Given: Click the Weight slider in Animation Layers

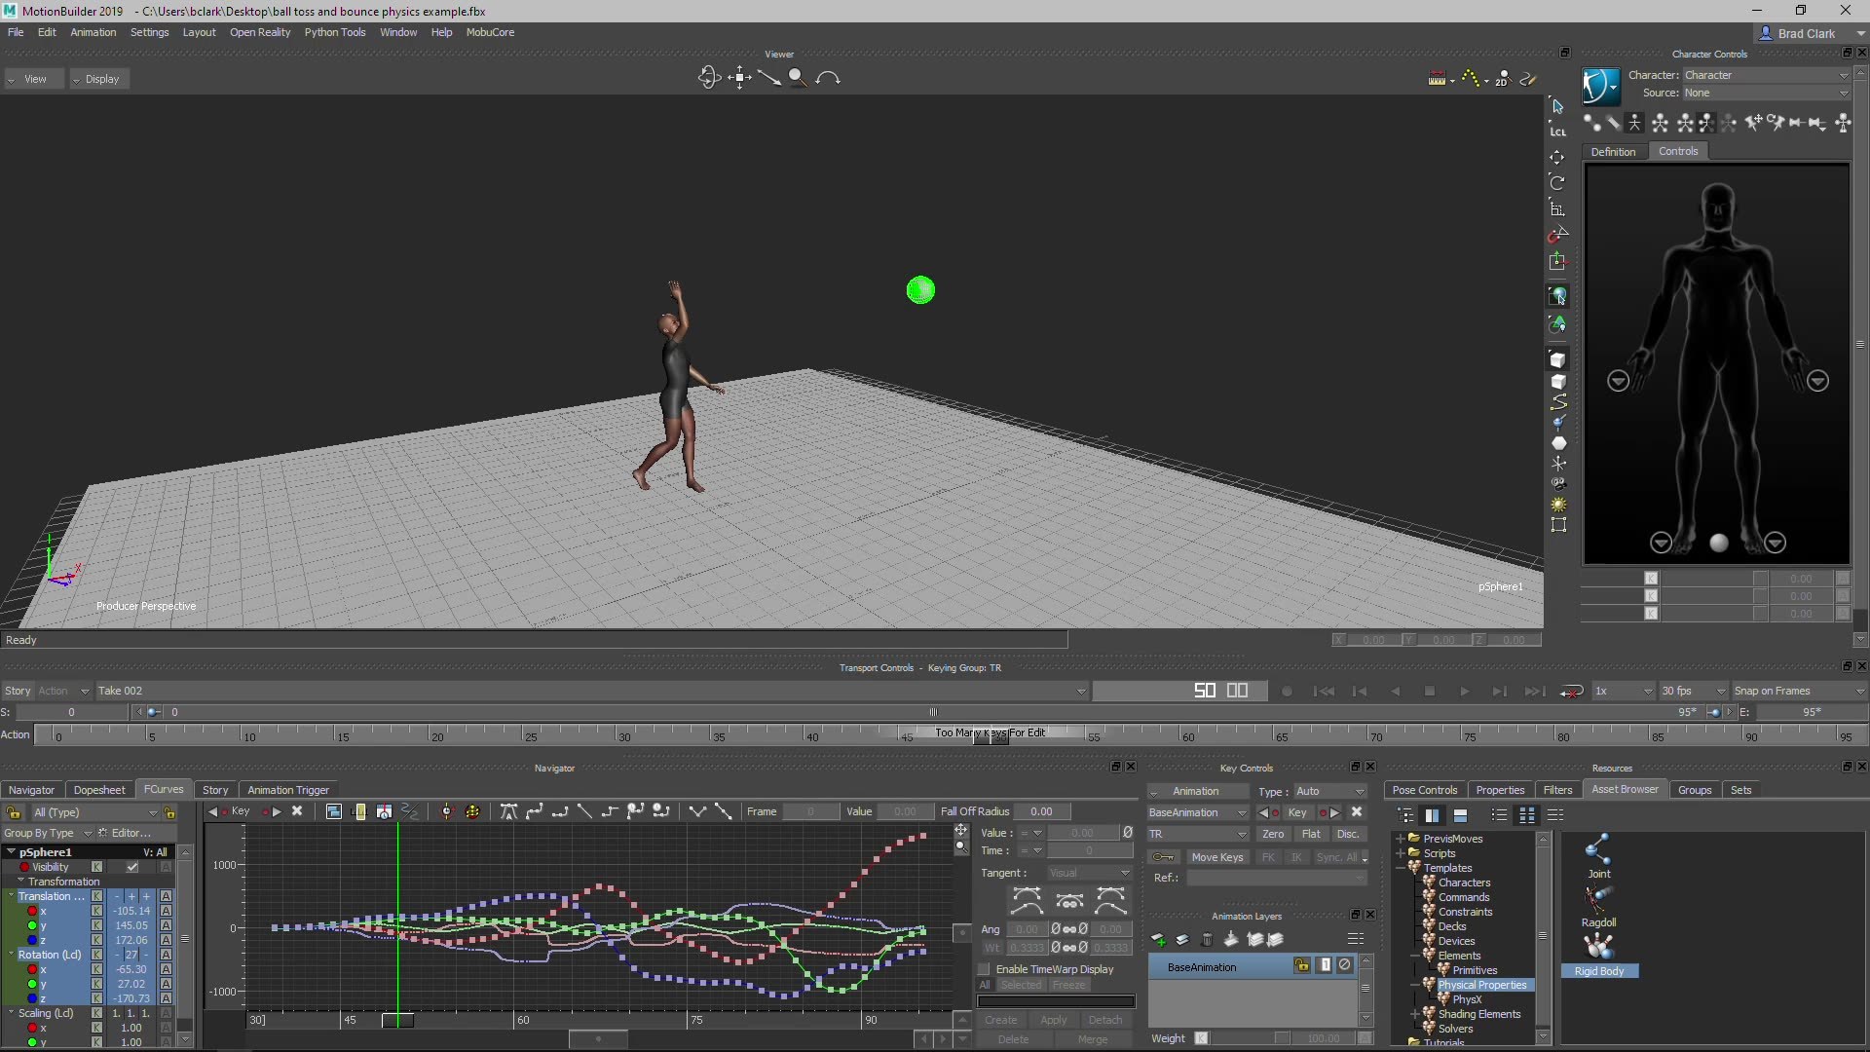Looking at the screenshot, I should click(x=1285, y=1038).
